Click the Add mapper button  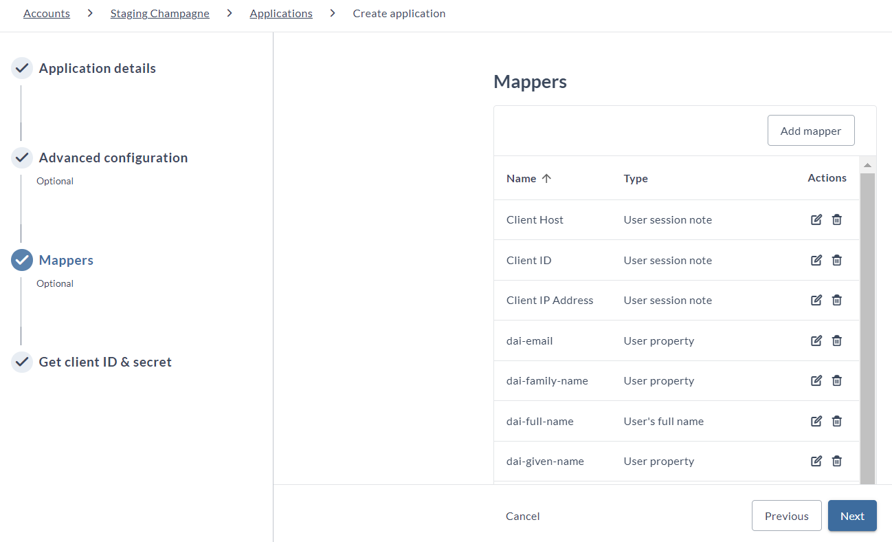tap(811, 131)
